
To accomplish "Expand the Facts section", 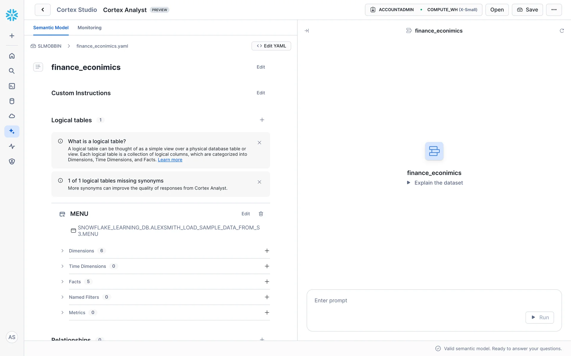I will [x=62, y=282].
